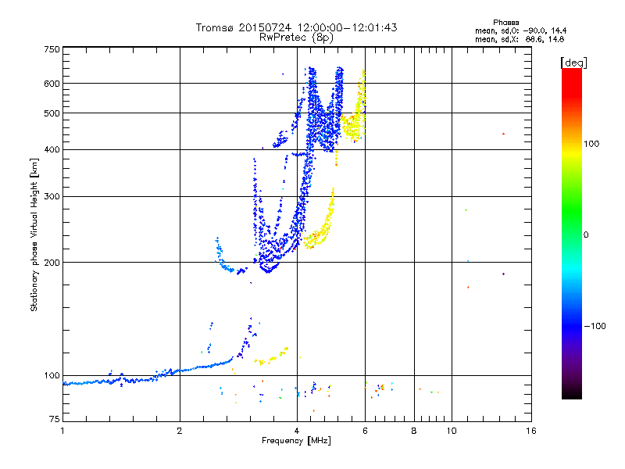
Task: Pick the black bottom of the phase colorbar
Action: (572, 395)
